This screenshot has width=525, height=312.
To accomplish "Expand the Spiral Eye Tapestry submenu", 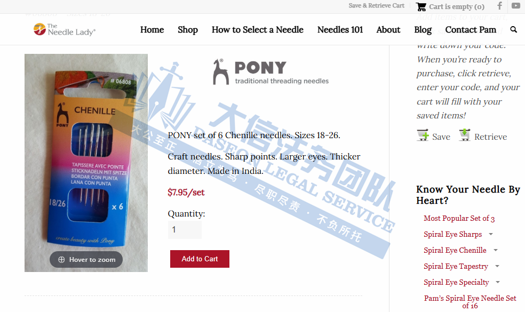I will coord(497,266).
